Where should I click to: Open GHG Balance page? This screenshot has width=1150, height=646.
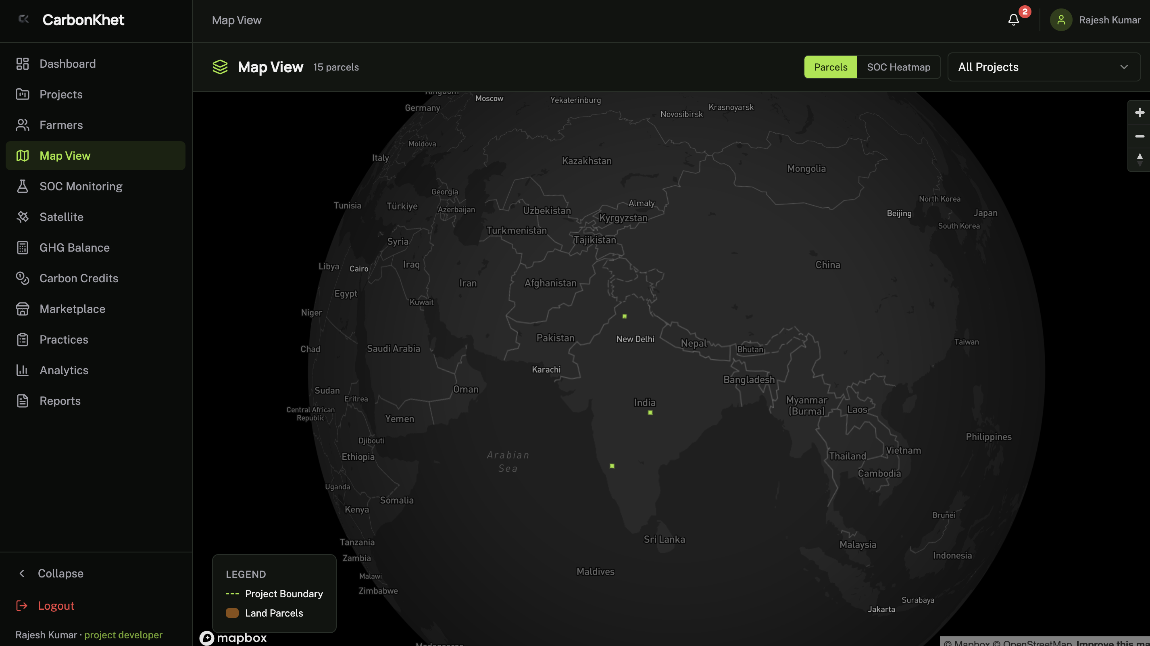point(96,247)
